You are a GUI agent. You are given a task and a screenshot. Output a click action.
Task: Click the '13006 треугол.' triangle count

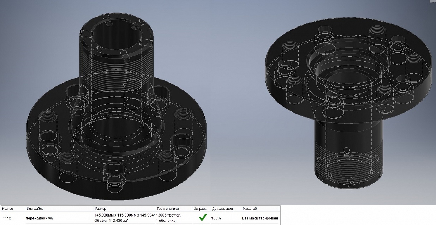click(x=169, y=215)
